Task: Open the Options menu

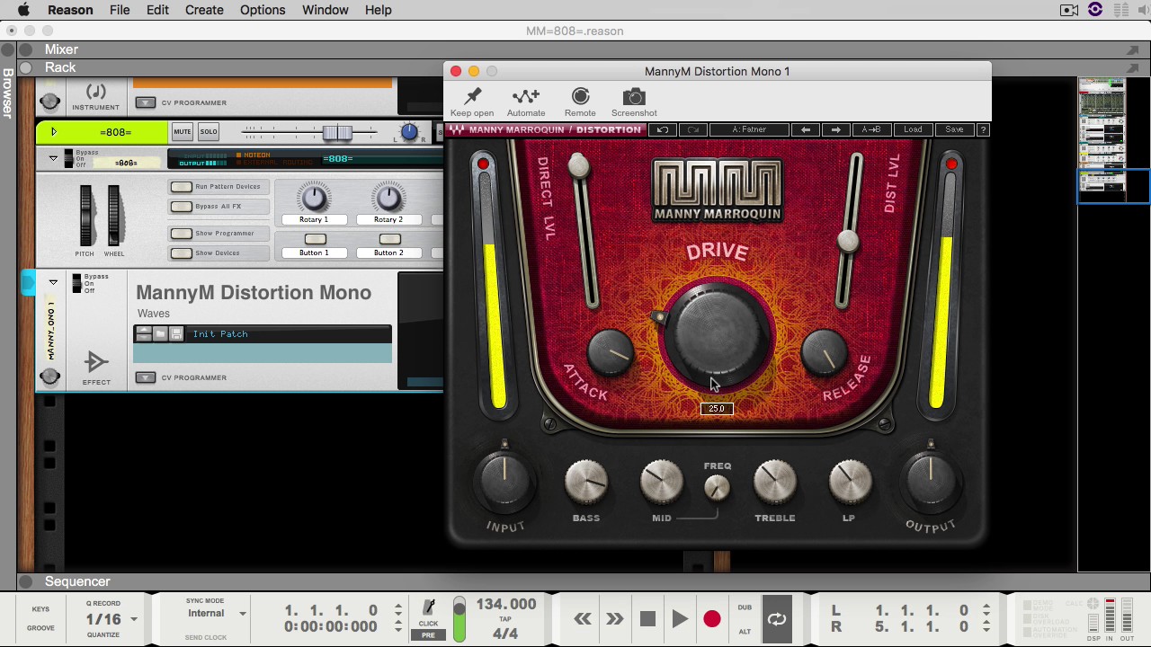Action: pos(263,10)
